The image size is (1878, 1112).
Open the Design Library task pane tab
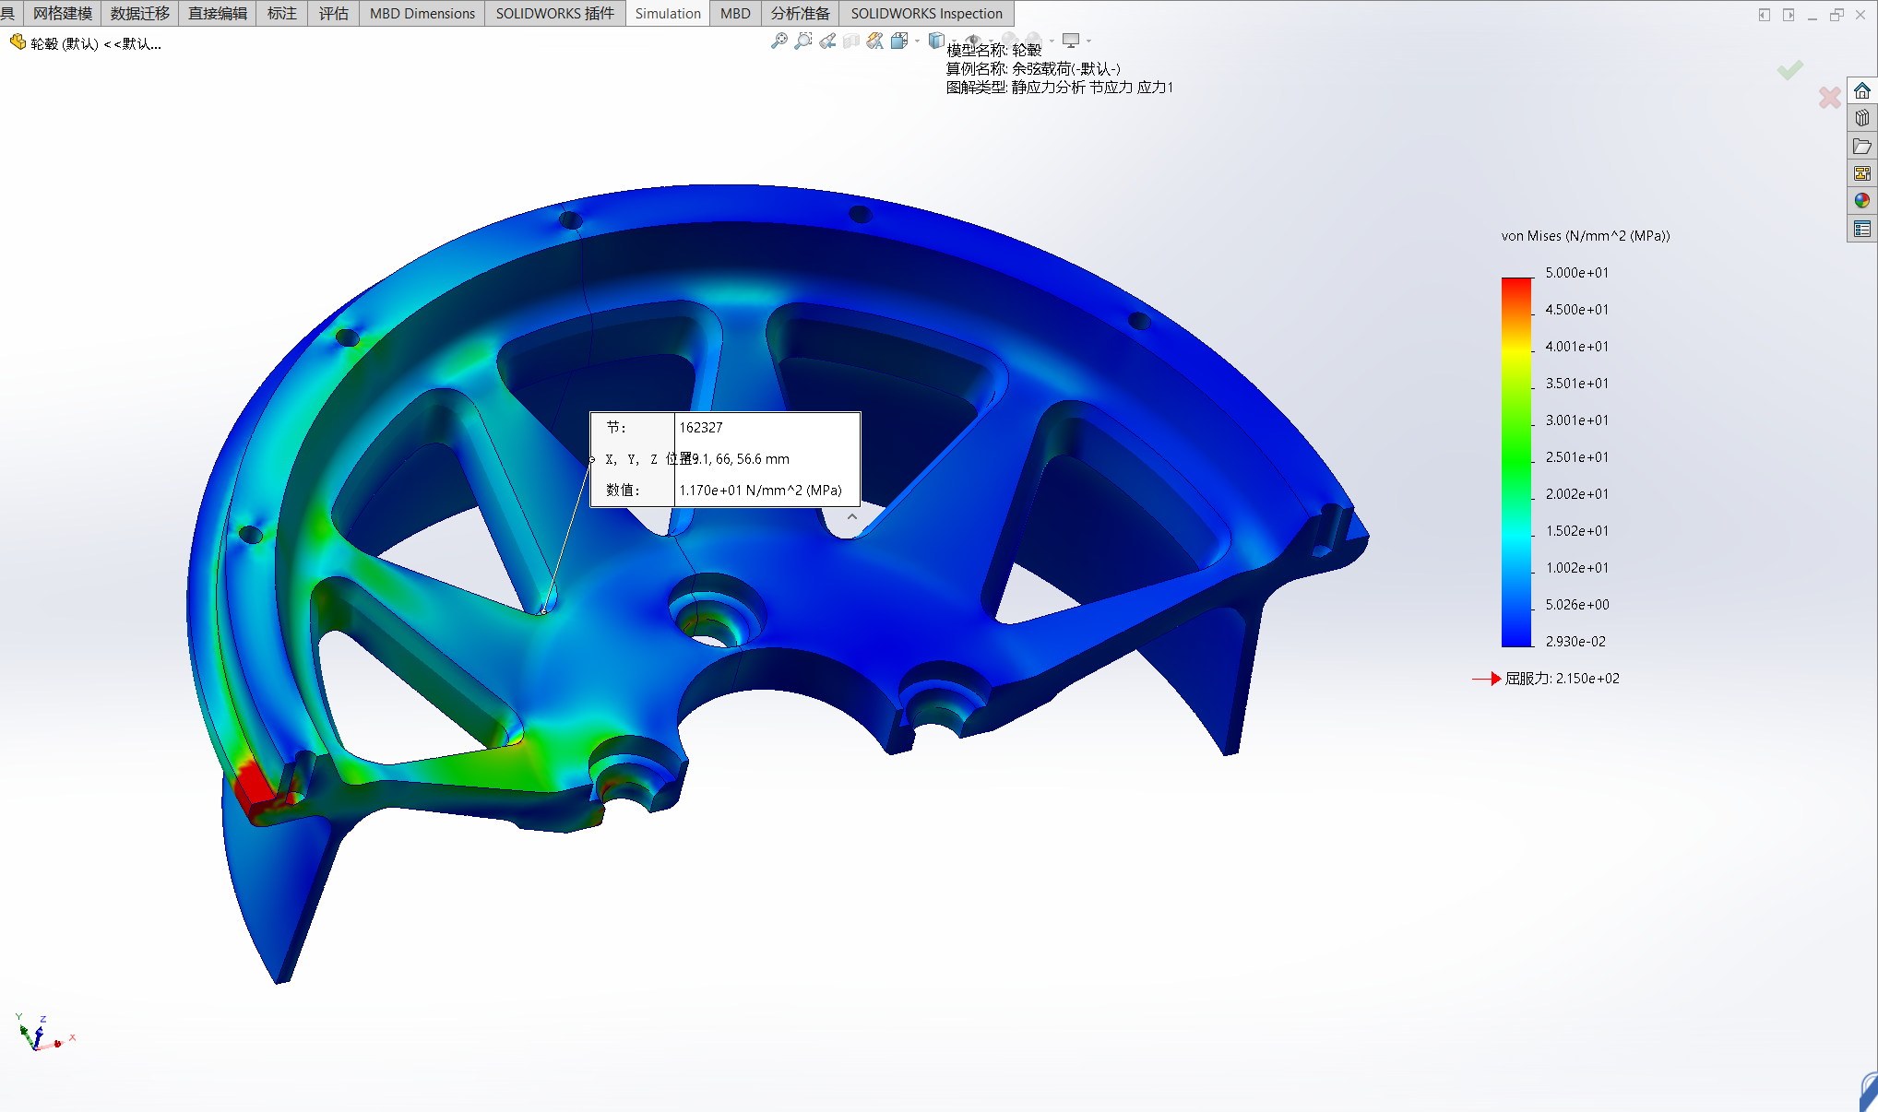click(x=1862, y=118)
